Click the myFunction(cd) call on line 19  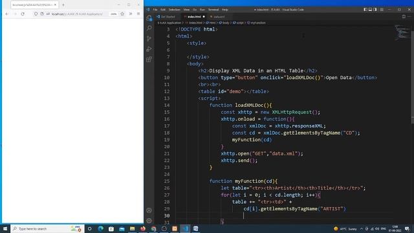(x=252, y=140)
